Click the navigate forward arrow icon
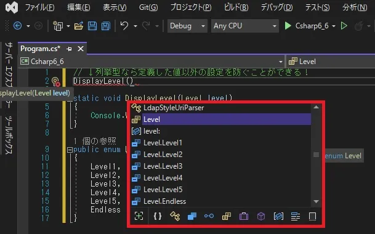 [38, 26]
